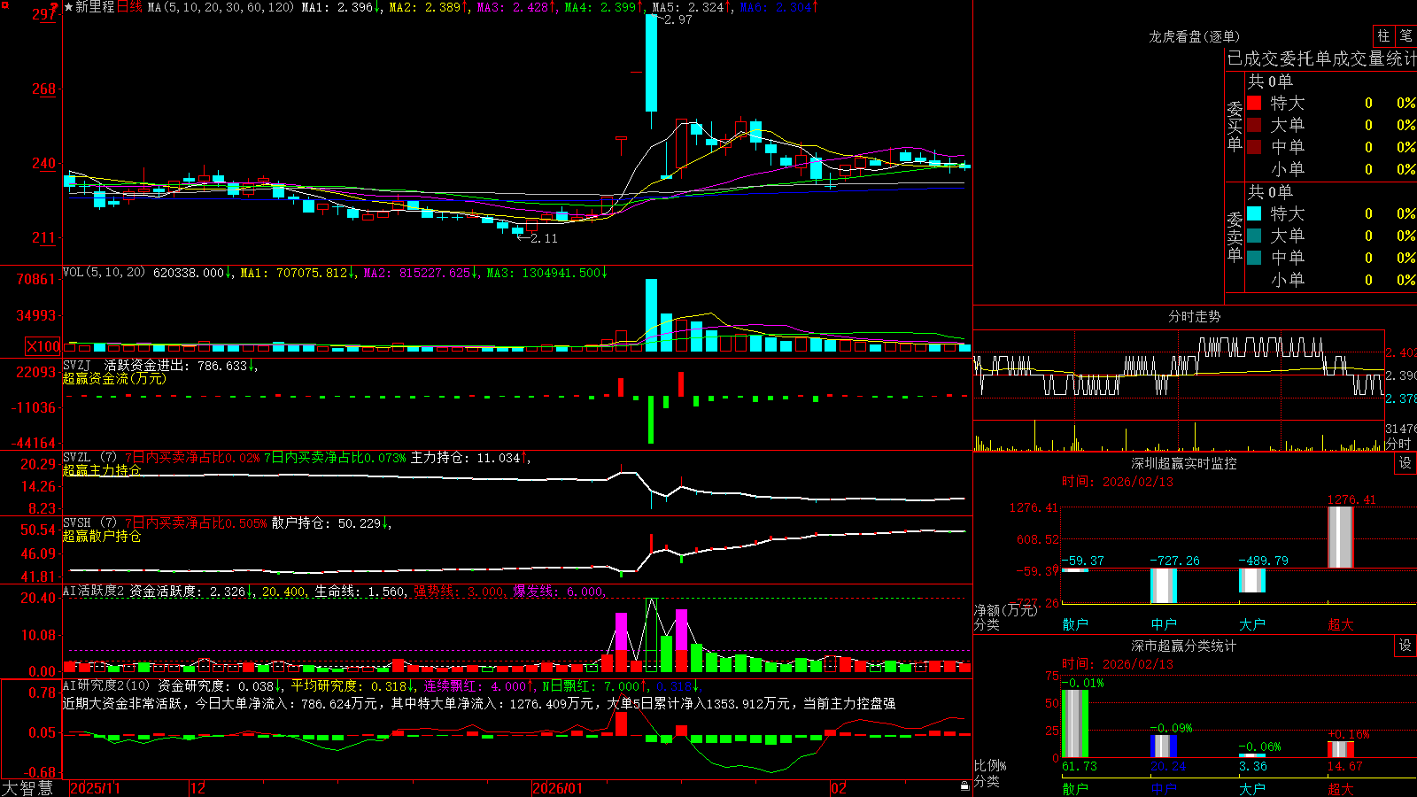Screen dimensions: 1417x797
Task: Click the AI活跃度2 indicator label
Action: tap(94, 591)
